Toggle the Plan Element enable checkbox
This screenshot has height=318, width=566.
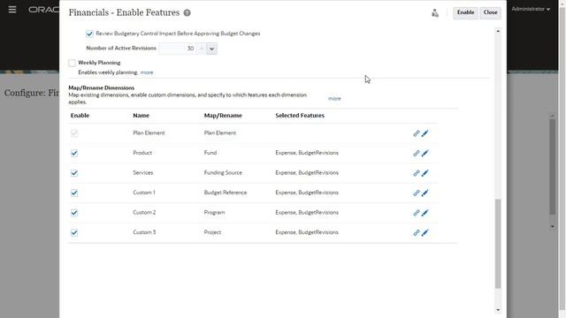[74, 133]
